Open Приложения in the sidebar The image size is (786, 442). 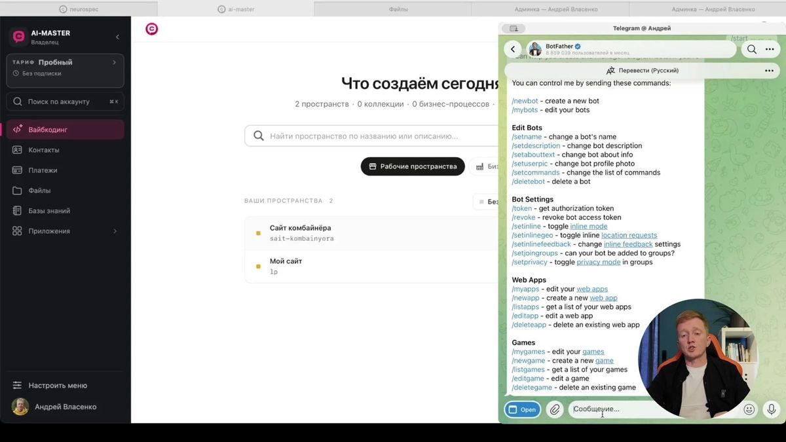(x=65, y=231)
